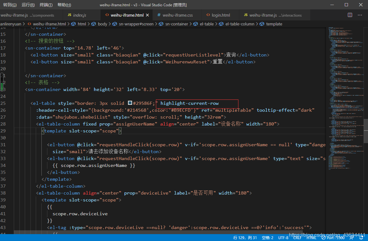Open the 终端(T) menu
The height and width of the screenshot is (241, 368).
pyautogui.click(x=45, y=5)
